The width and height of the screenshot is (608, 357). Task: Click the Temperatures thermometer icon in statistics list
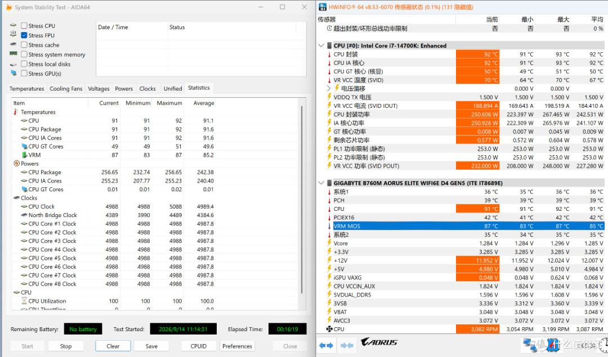[x=16, y=112]
